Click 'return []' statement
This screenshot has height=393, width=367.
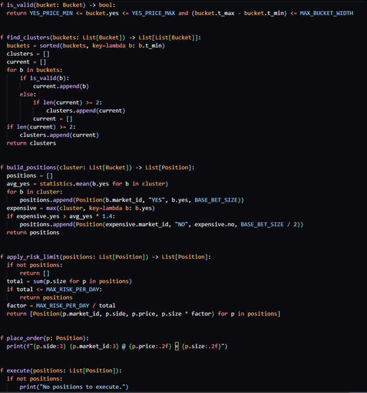point(35,273)
